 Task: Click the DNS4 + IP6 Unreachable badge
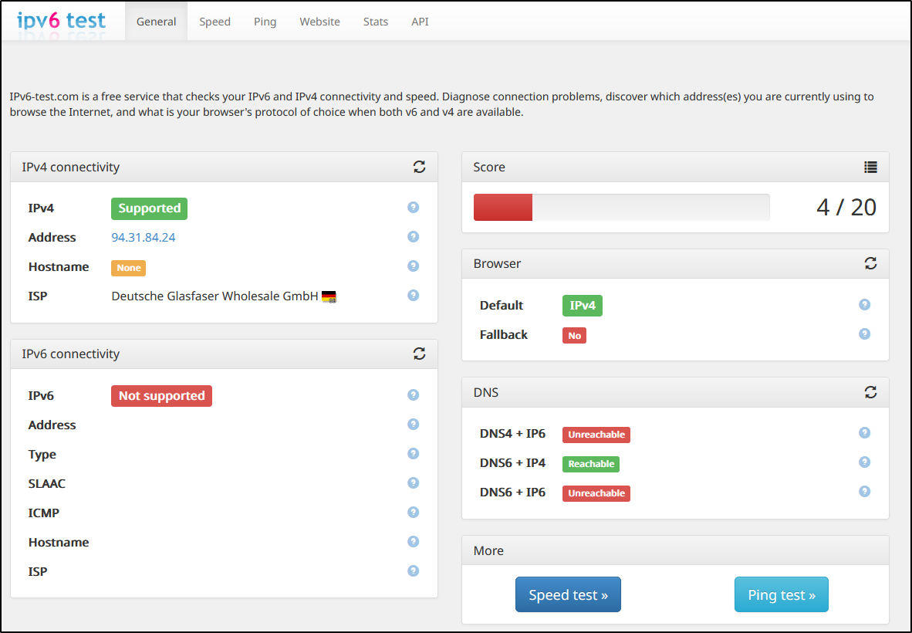(x=596, y=435)
